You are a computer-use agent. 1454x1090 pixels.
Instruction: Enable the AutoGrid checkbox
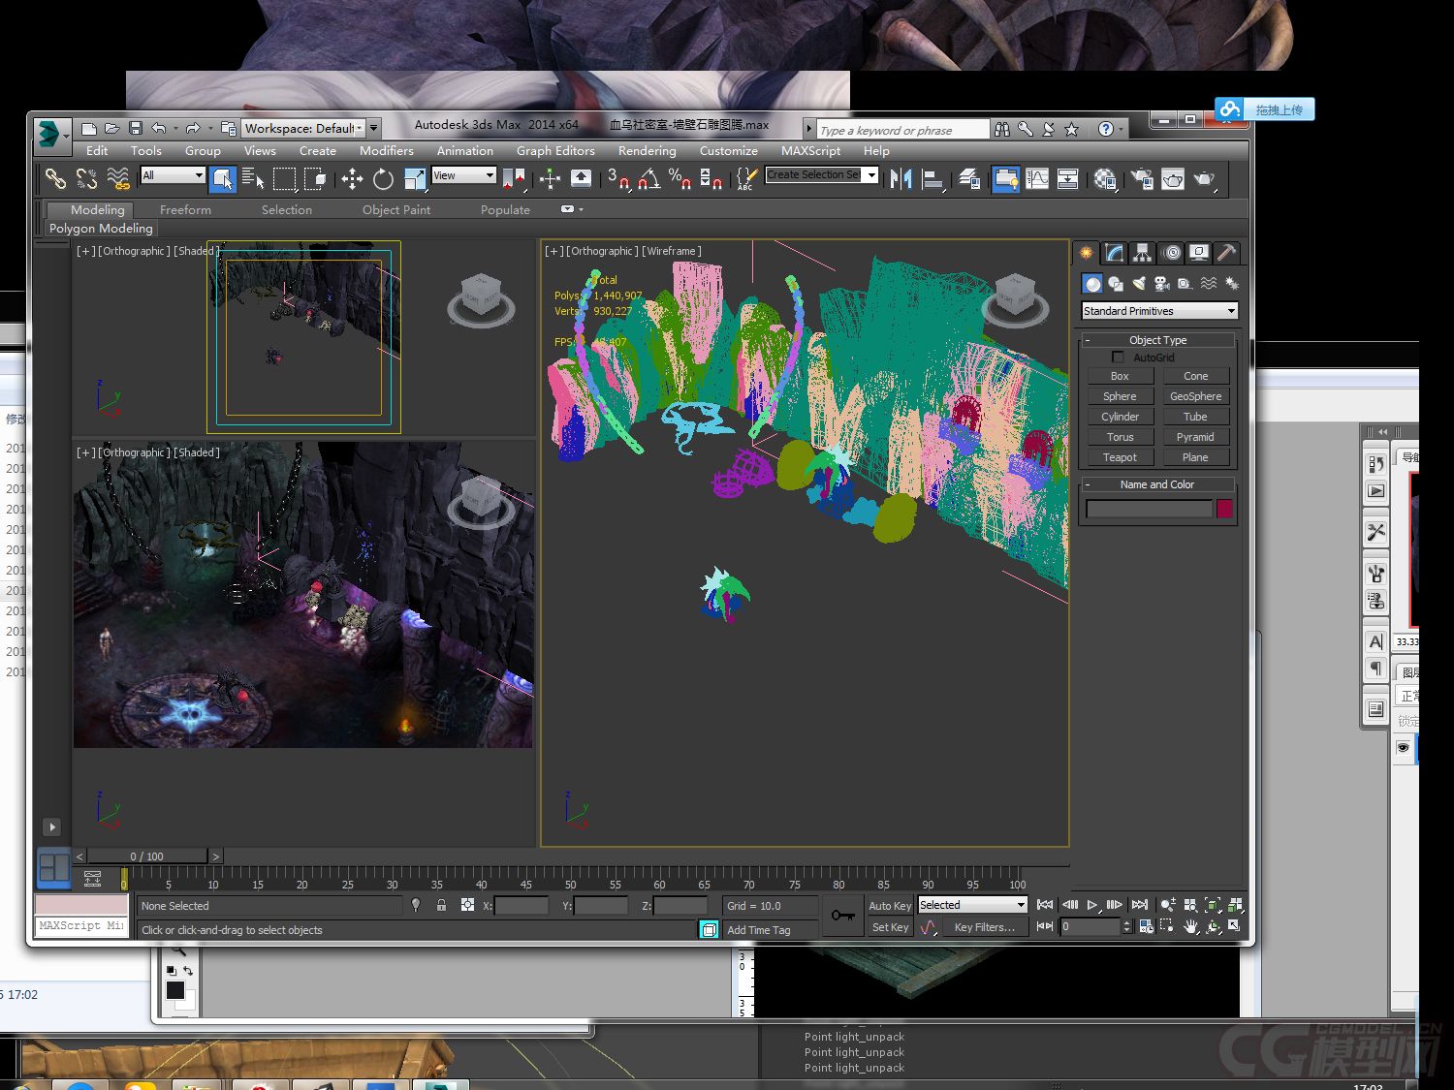pyautogui.click(x=1118, y=358)
